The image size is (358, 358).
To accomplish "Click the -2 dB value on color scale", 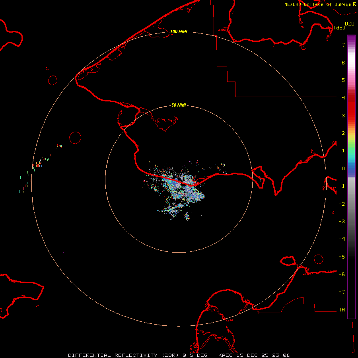I will pos(342,204).
